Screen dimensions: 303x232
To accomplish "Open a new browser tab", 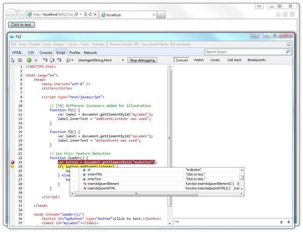I will click(x=161, y=15).
